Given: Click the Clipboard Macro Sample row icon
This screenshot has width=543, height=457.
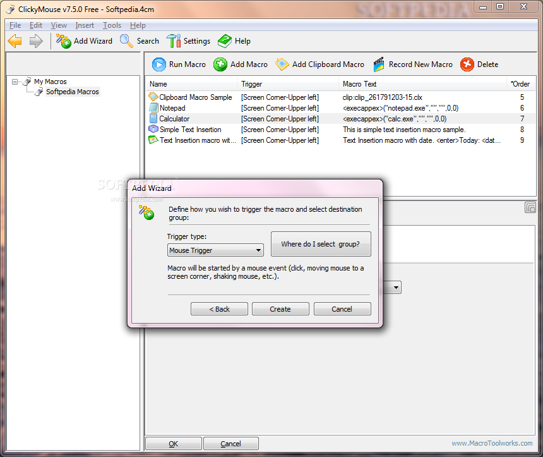Looking at the screenshot, I should (x=153, y=97).
